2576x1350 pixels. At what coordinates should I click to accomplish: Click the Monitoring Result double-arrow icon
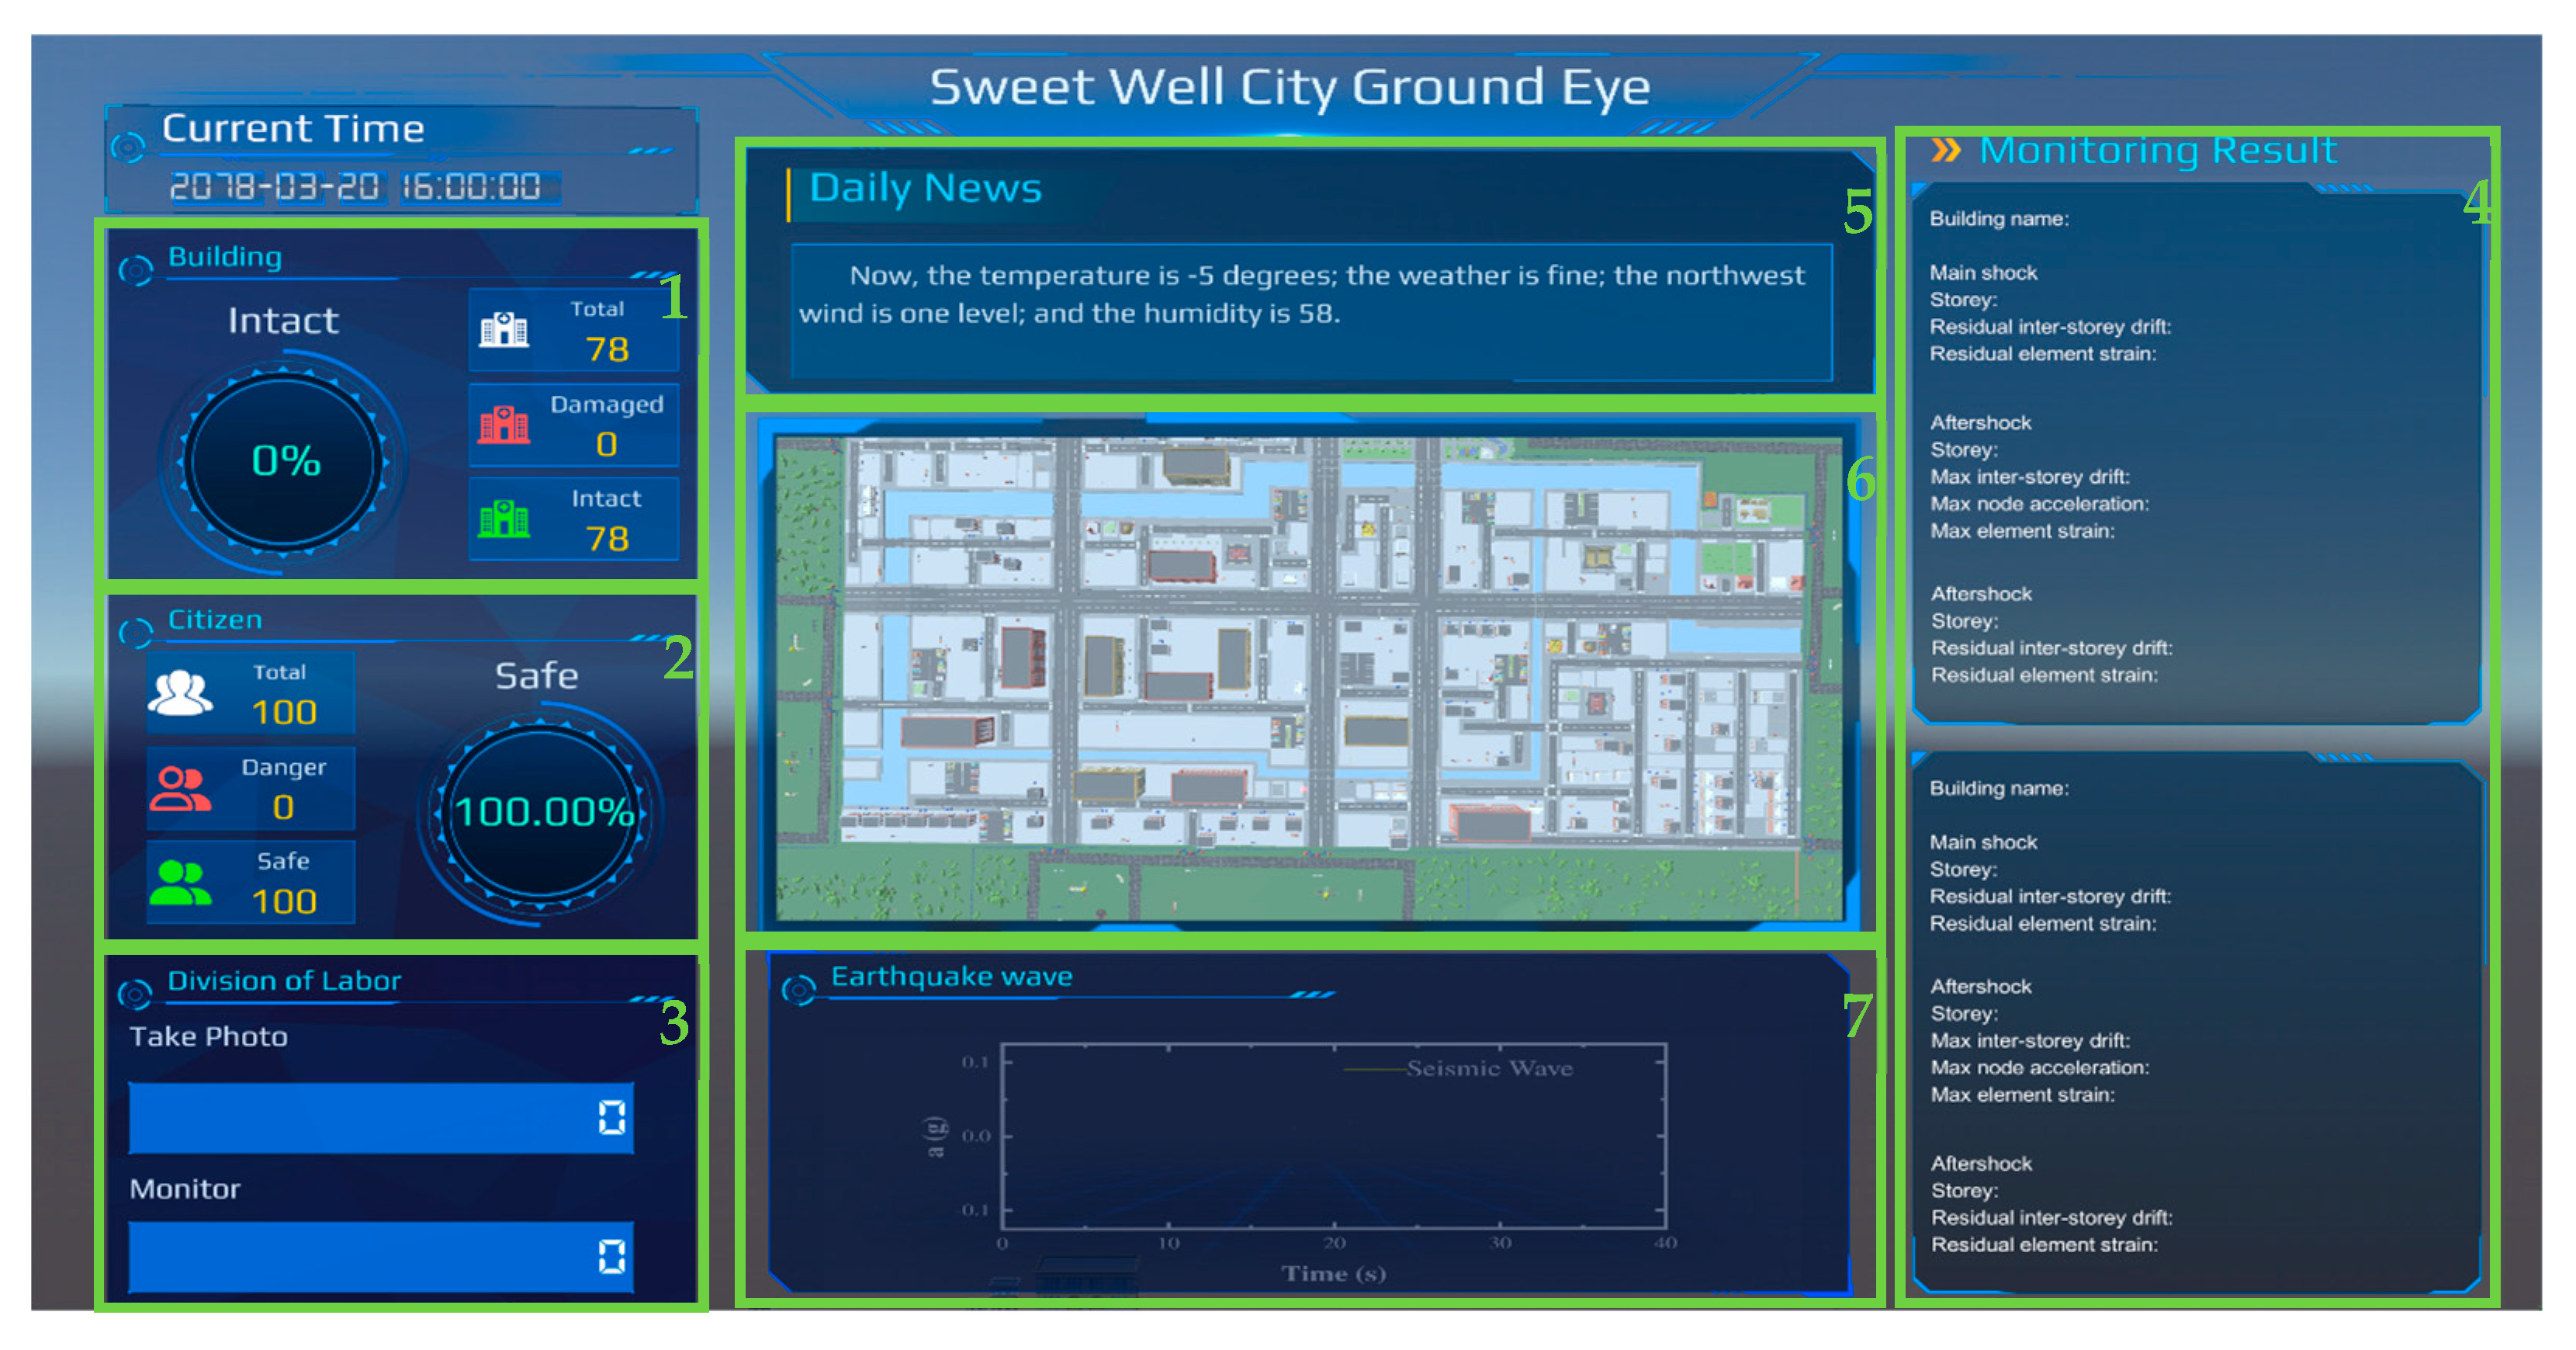pyautogui.click(x=1945, y=150)
